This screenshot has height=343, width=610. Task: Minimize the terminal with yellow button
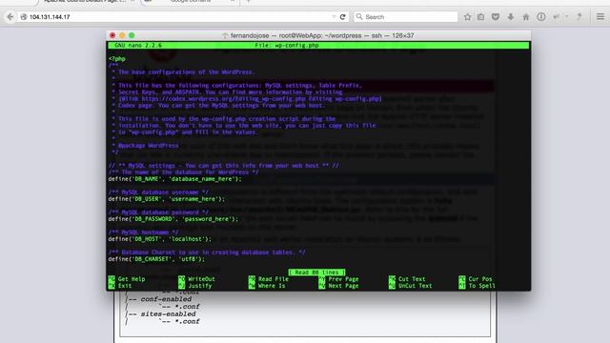122,35
